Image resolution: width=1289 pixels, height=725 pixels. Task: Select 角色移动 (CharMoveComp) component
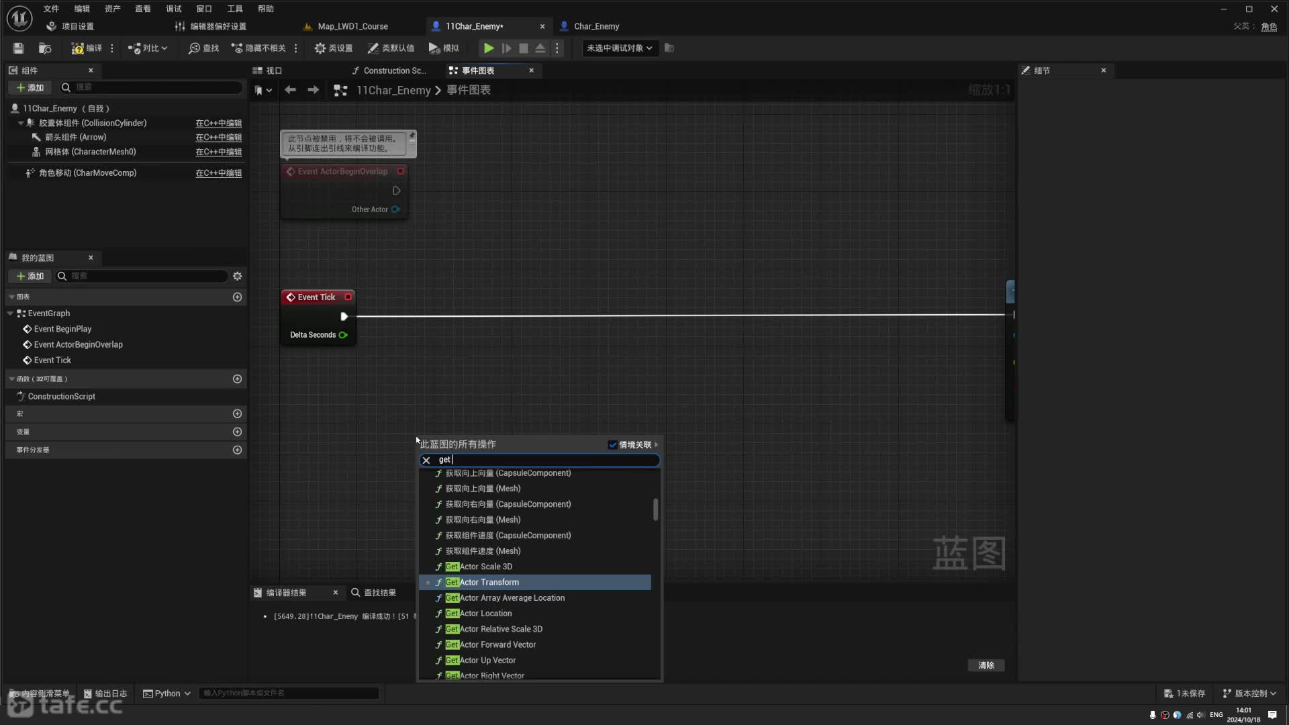87,173
